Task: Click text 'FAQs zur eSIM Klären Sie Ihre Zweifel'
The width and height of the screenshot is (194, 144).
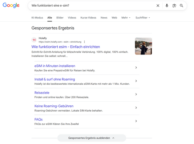Action: tap(57, 124)
